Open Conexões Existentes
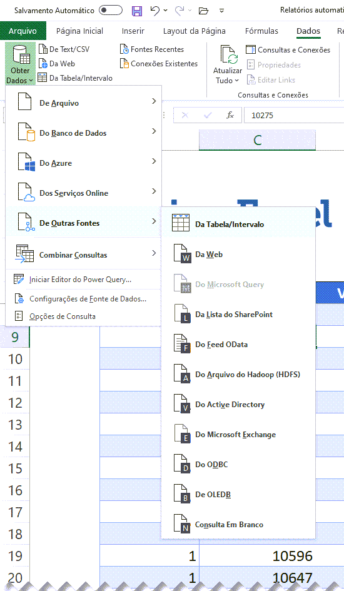344x591 pixels. (x=159, y=64)
